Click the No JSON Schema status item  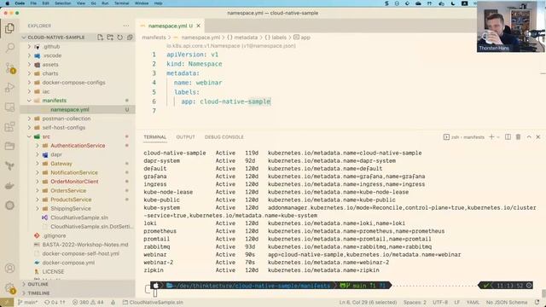point(507,302)
